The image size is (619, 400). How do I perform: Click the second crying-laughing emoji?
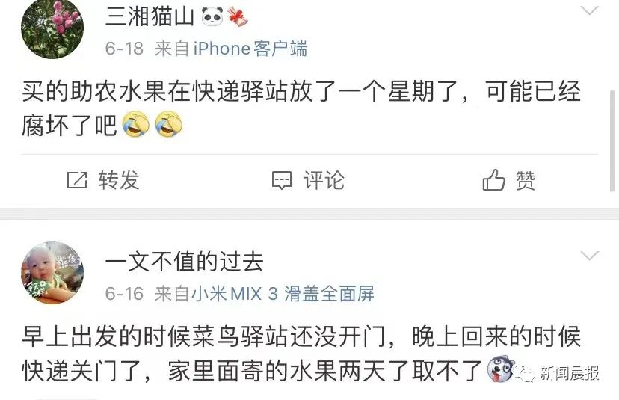[169, 124]
